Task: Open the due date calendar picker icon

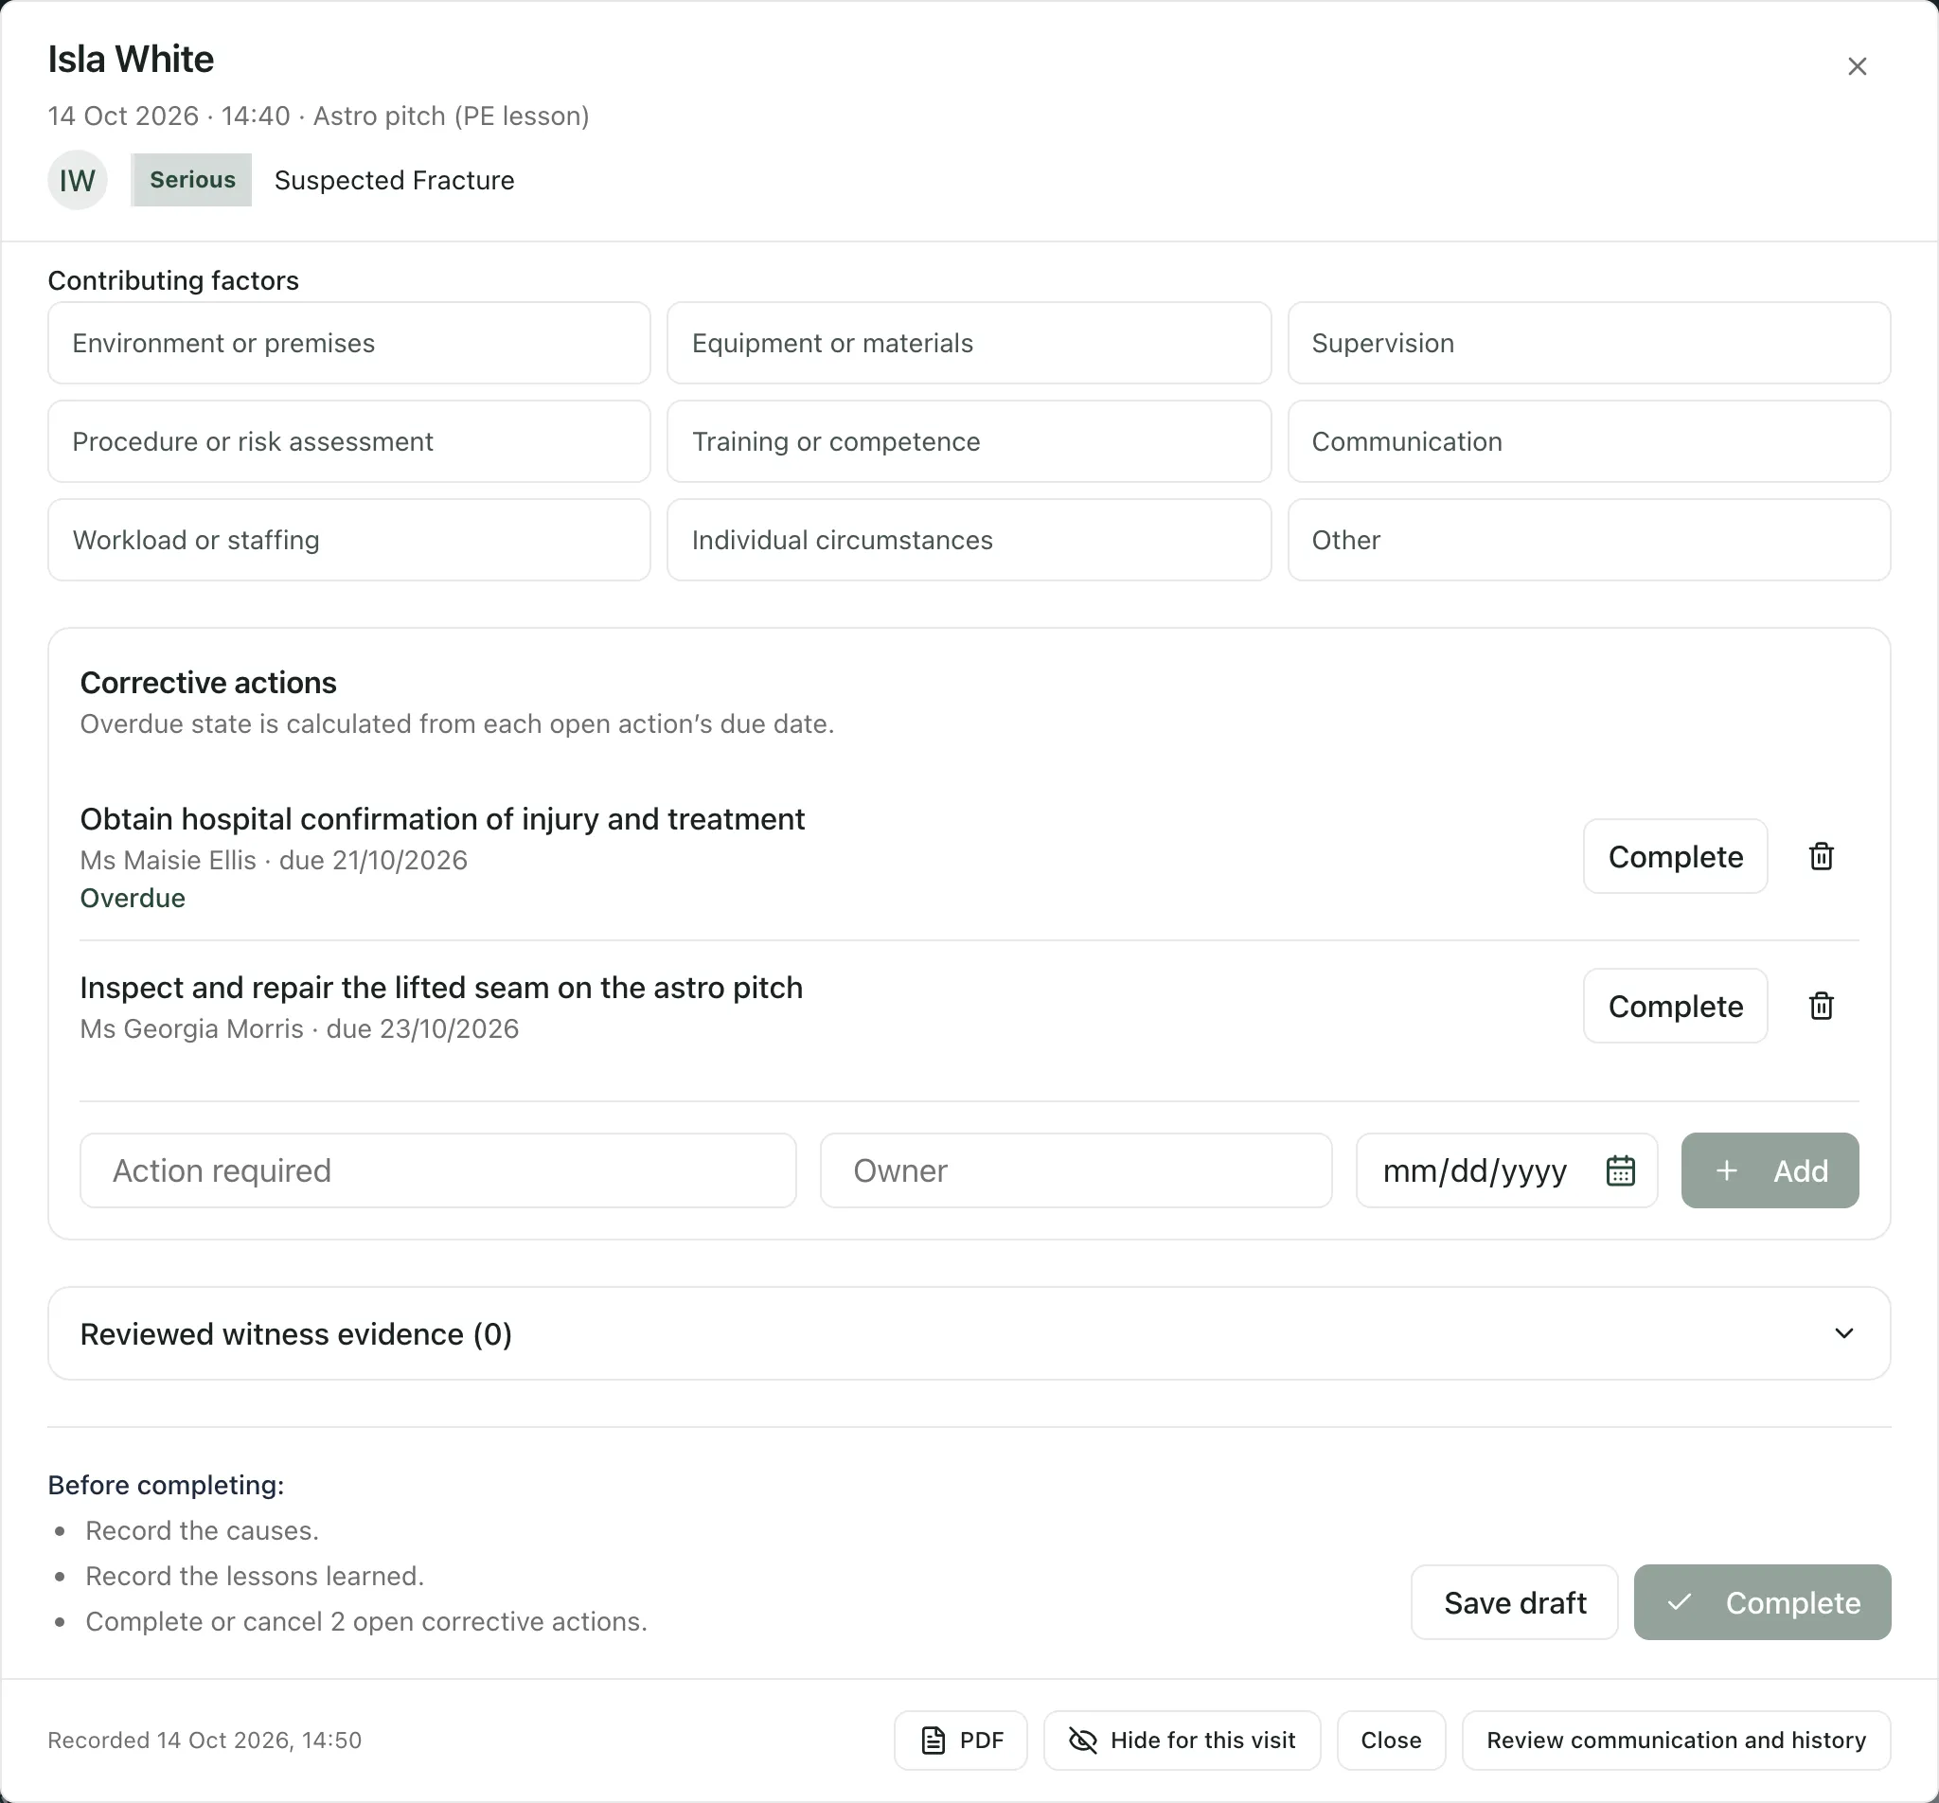Action: 1620,1169
